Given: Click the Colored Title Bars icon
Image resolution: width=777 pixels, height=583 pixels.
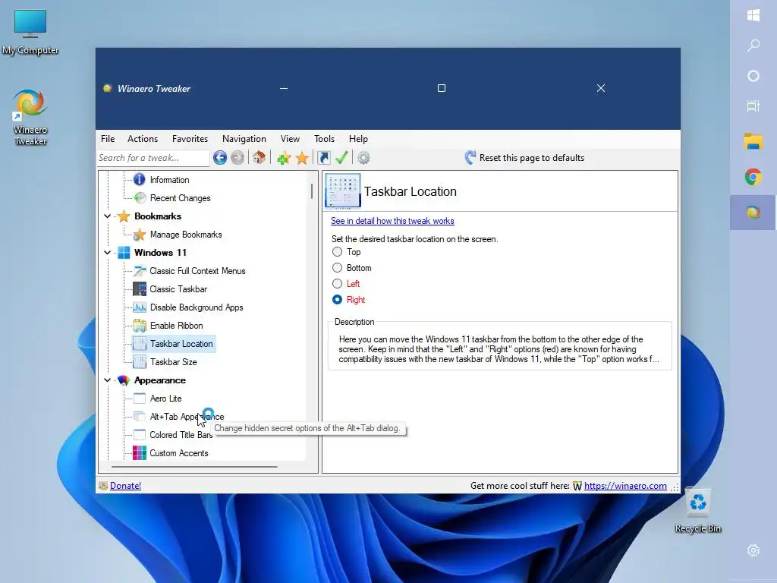Looking at the screenshot, I should pos(140,435).
